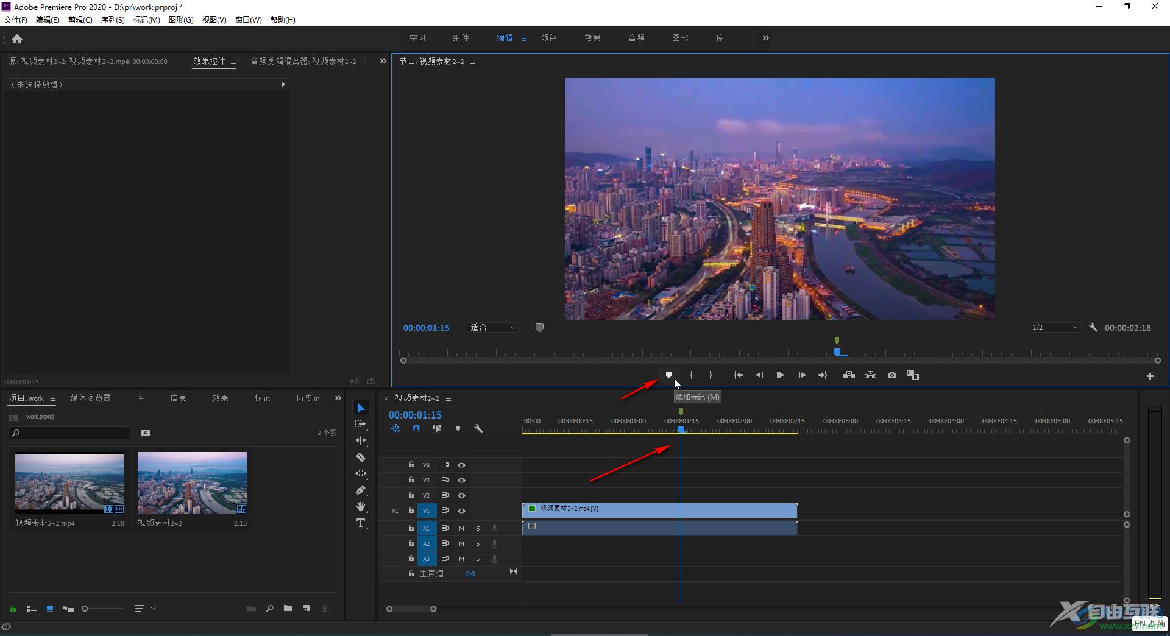1170x636 pixels.
Task: Click the Lift button
Action: [849, 375]
